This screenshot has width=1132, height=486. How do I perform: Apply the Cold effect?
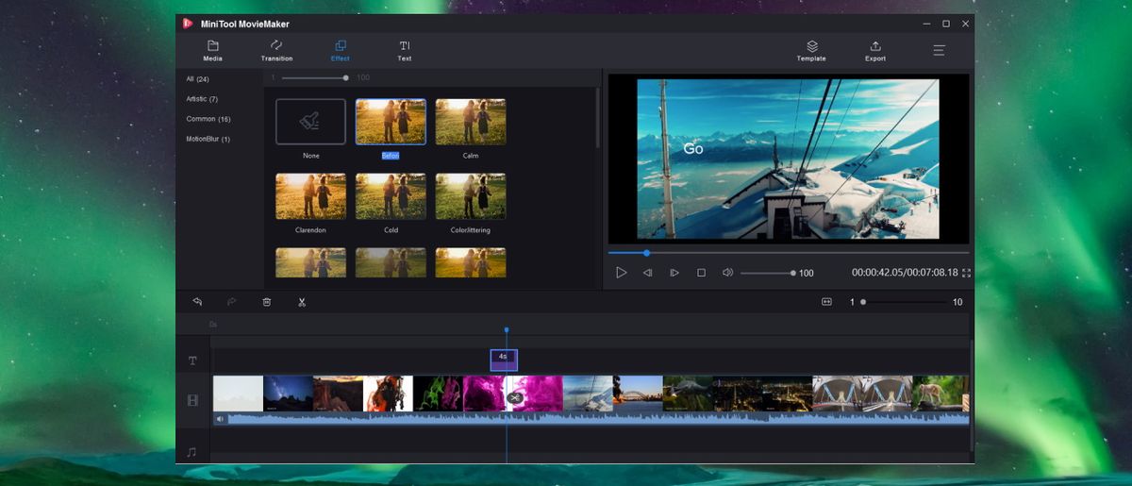391,196
